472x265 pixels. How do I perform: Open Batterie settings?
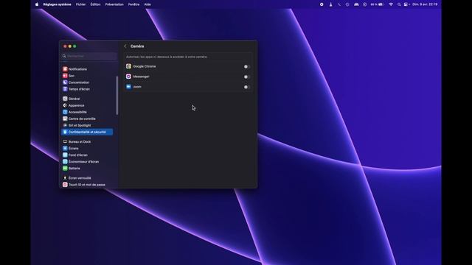(87, 169)
